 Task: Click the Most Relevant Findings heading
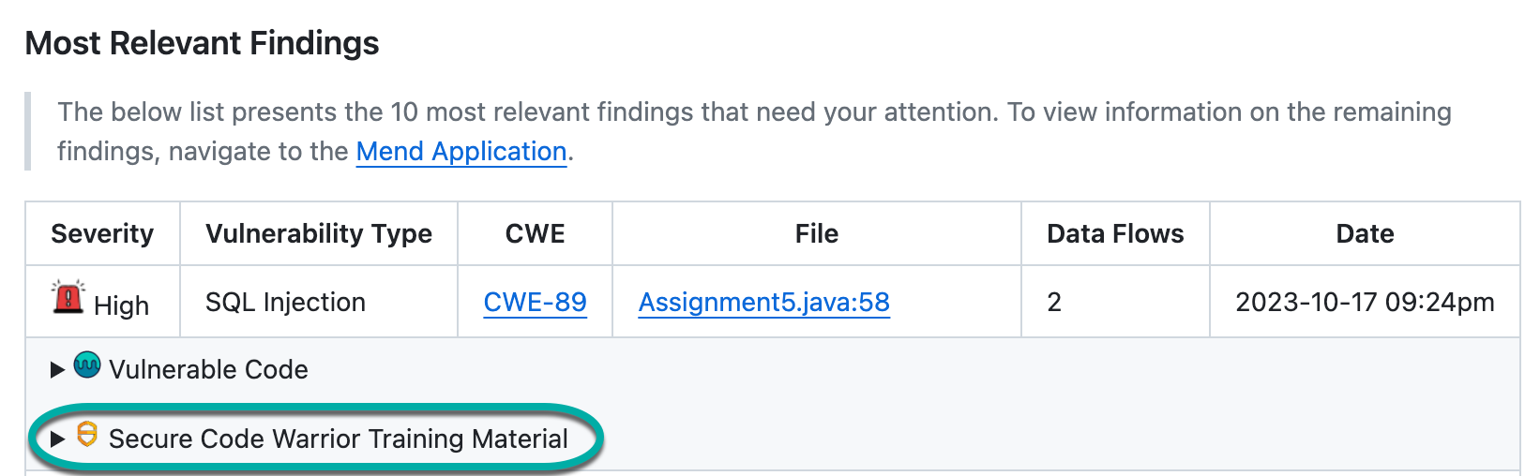203,43
